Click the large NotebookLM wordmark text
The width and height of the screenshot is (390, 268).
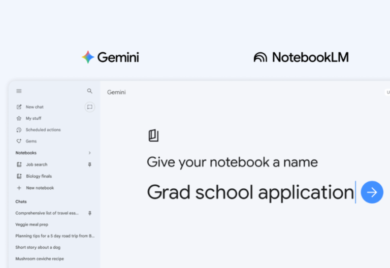[310, 57]
